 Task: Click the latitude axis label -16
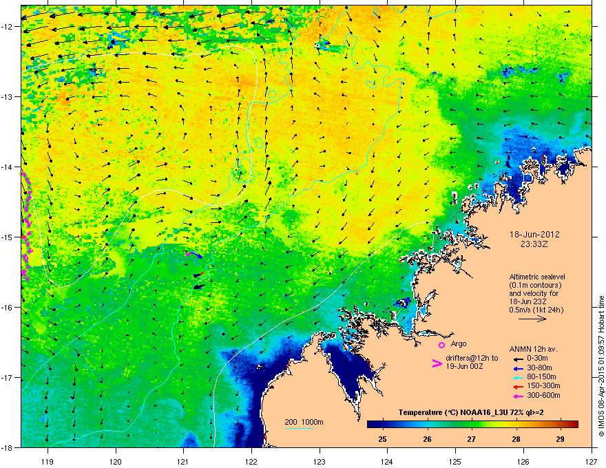(8, 308)
